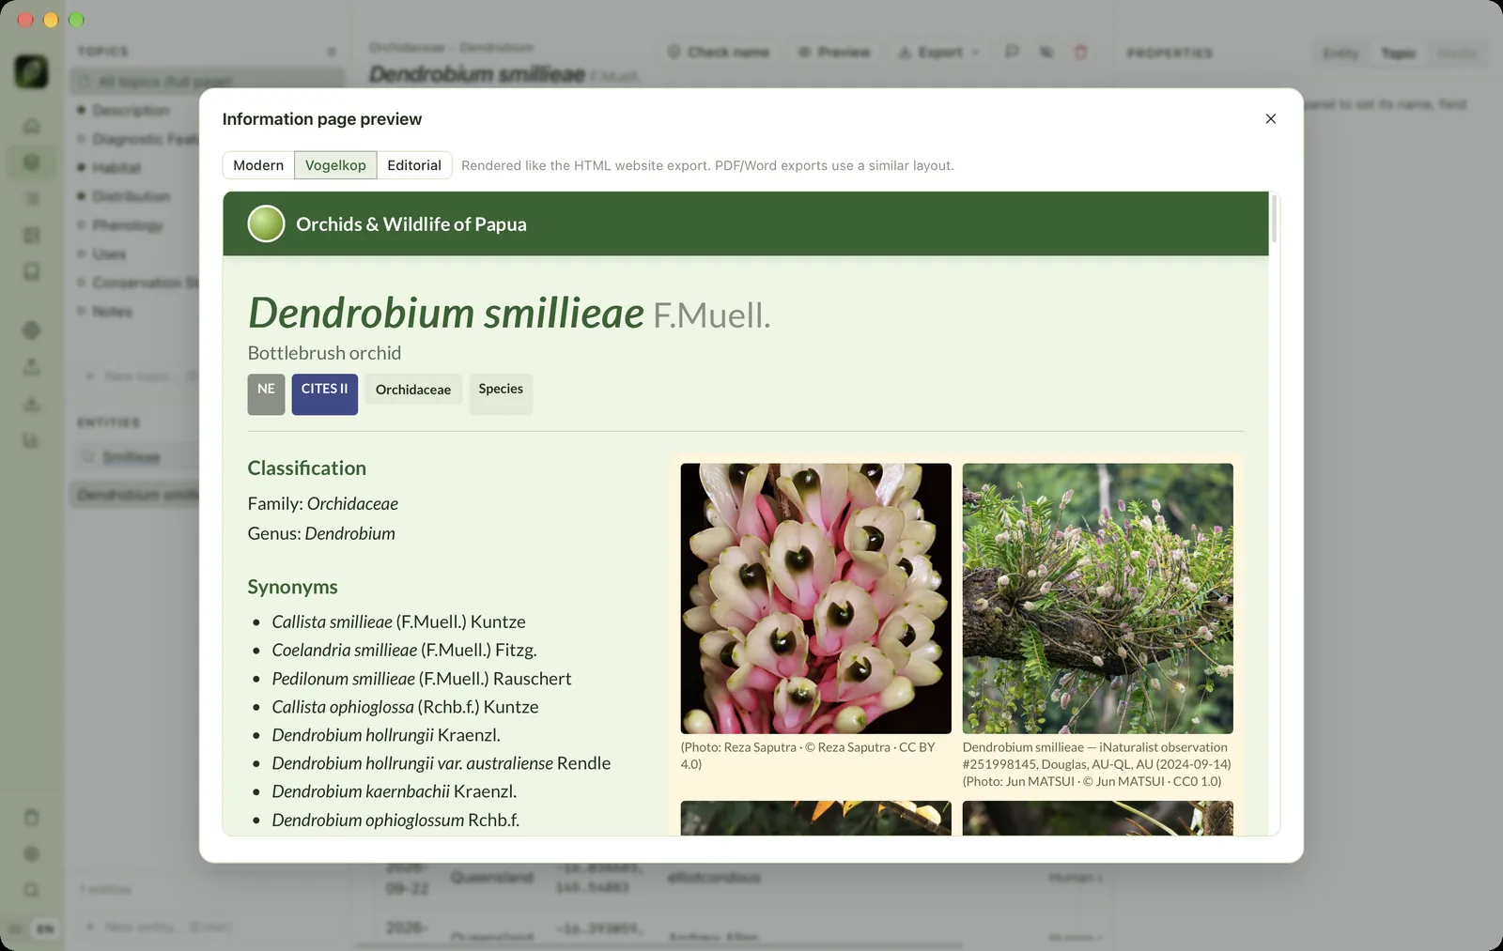Screen dimensions: 1503x951
Task: Click the NE conservation status badge
Action: [266, 394]
